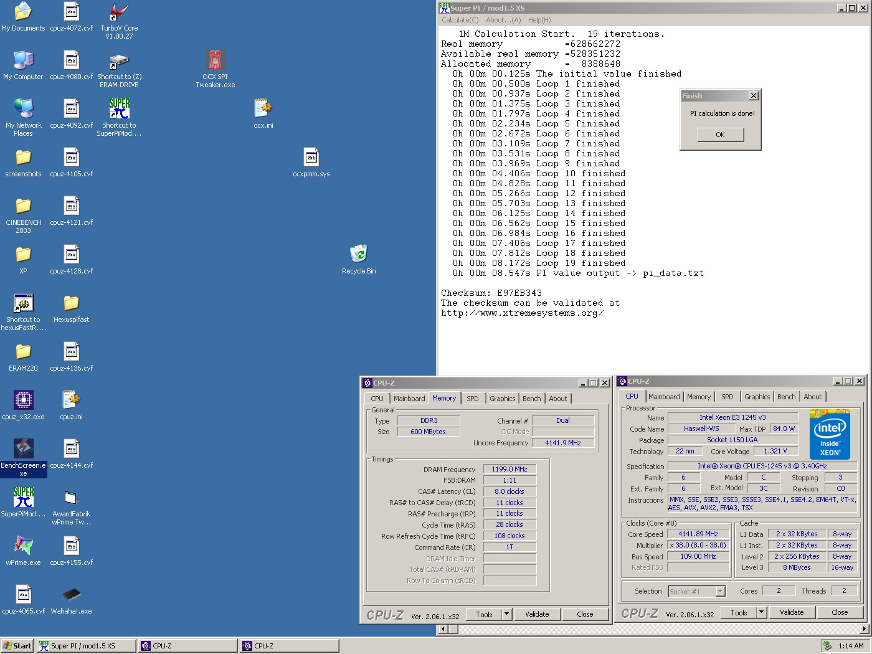Click Validate in Memory CPU-Z window
This screenshot has width=872, height=654.
[537, 614]
